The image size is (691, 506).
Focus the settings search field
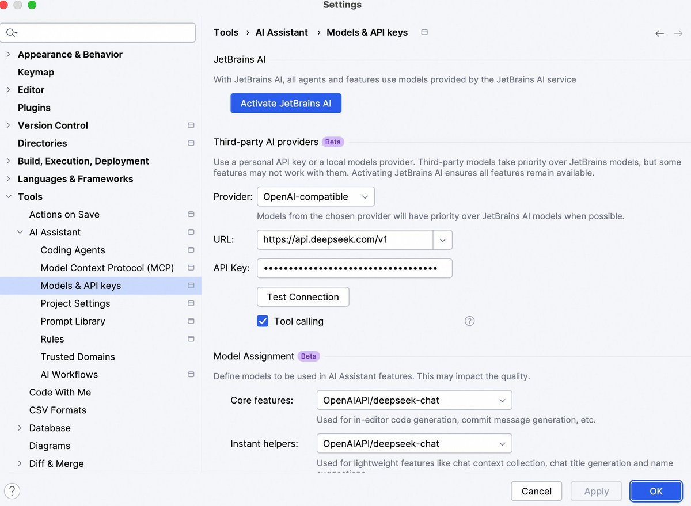coord(98,33)
